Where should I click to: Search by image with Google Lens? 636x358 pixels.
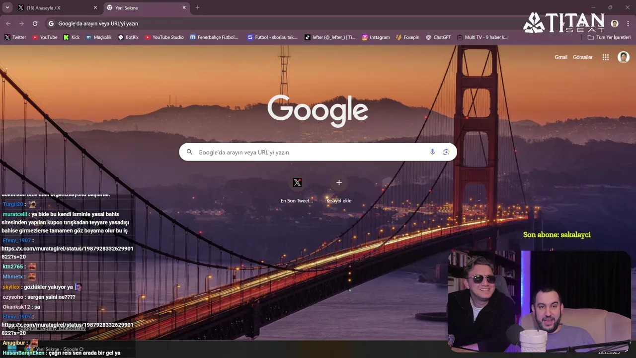(x=446, y=152)
